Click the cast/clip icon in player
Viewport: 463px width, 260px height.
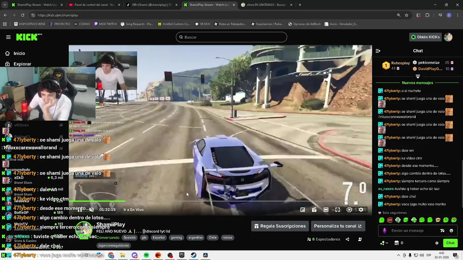pyautogui.click(x=314, y=209)
